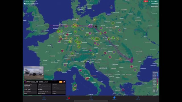Image resolution: width=182 pixels, height=102 pixels.
Task: Select magenta aircraft icon near Florence
Action: 80,70
